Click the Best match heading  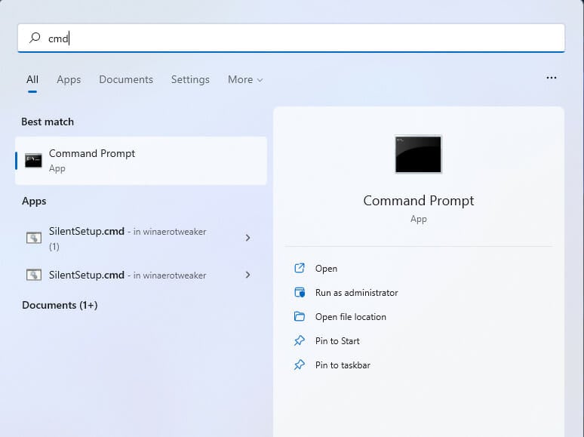pos(48,122)
